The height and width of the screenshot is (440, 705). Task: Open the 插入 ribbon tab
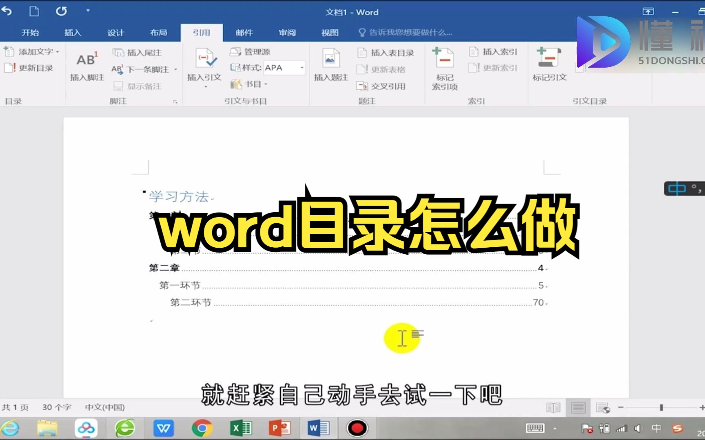73,33
